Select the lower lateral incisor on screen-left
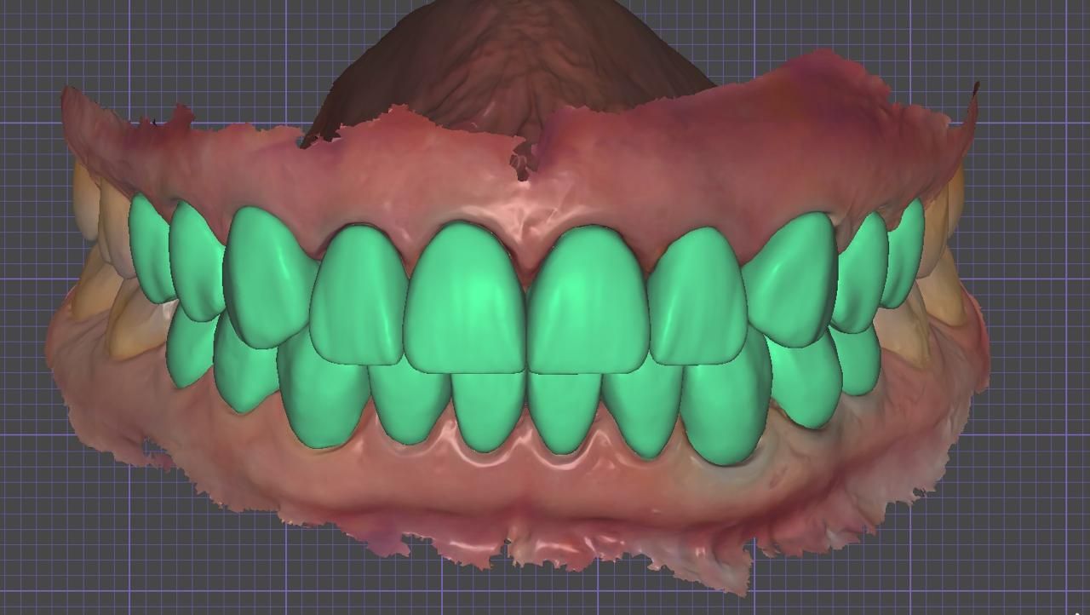The height and width of the screenshot is (615, 1090). 410,400
